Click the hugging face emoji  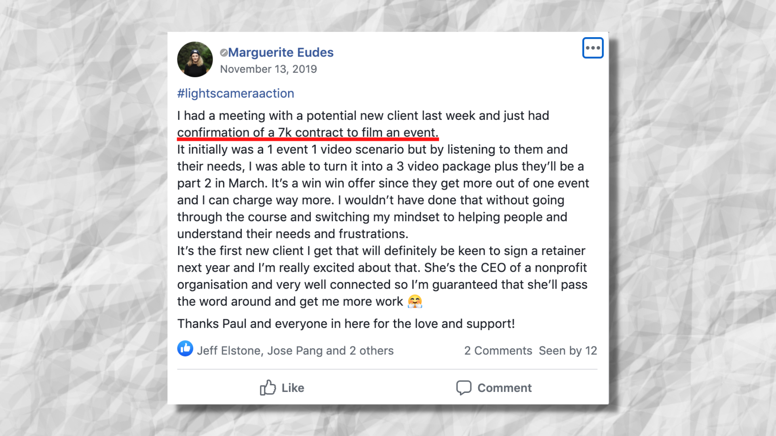click(415, 302)
